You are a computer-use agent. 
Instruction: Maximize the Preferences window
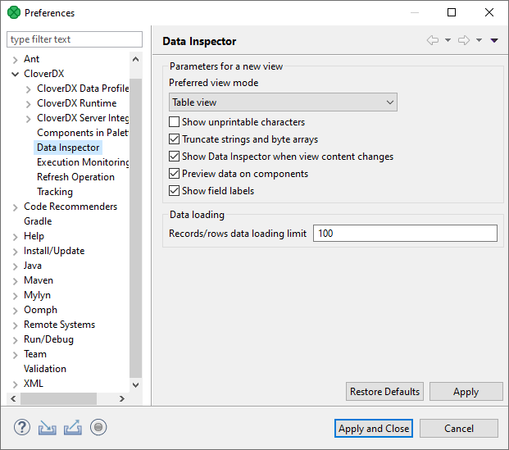(x=452, y=12)
